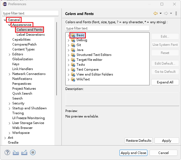Click the Export preferences icon

click(24, 153)
